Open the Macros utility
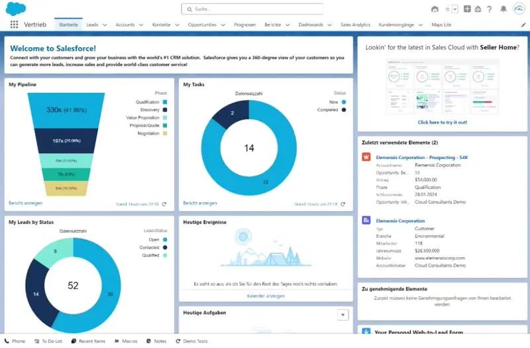Screen dimensions: 530x348 pyautogui.click(x=126, y=341)
